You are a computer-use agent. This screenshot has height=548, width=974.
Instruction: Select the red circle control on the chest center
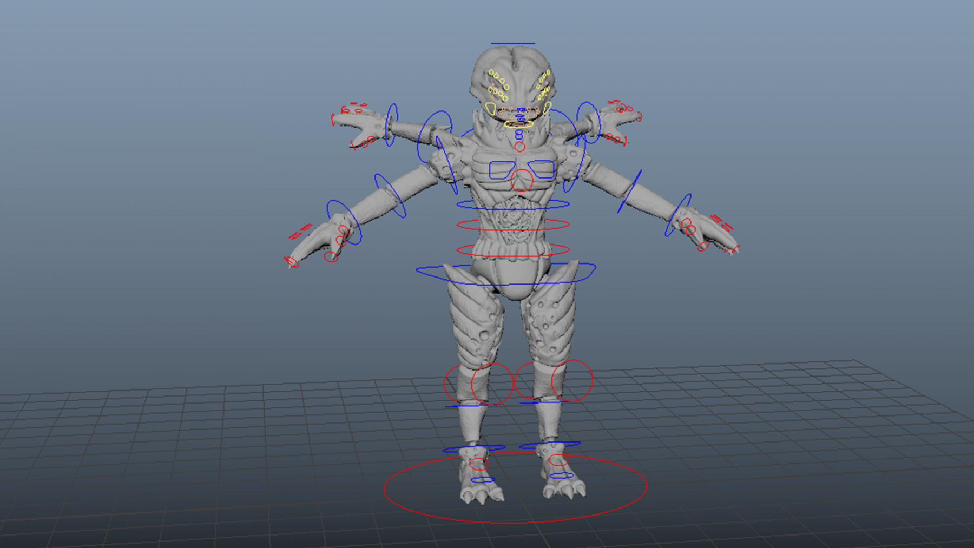(522, 181)
